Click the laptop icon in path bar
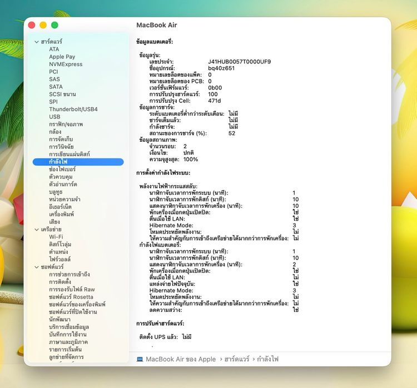 (x=140, y=359)
